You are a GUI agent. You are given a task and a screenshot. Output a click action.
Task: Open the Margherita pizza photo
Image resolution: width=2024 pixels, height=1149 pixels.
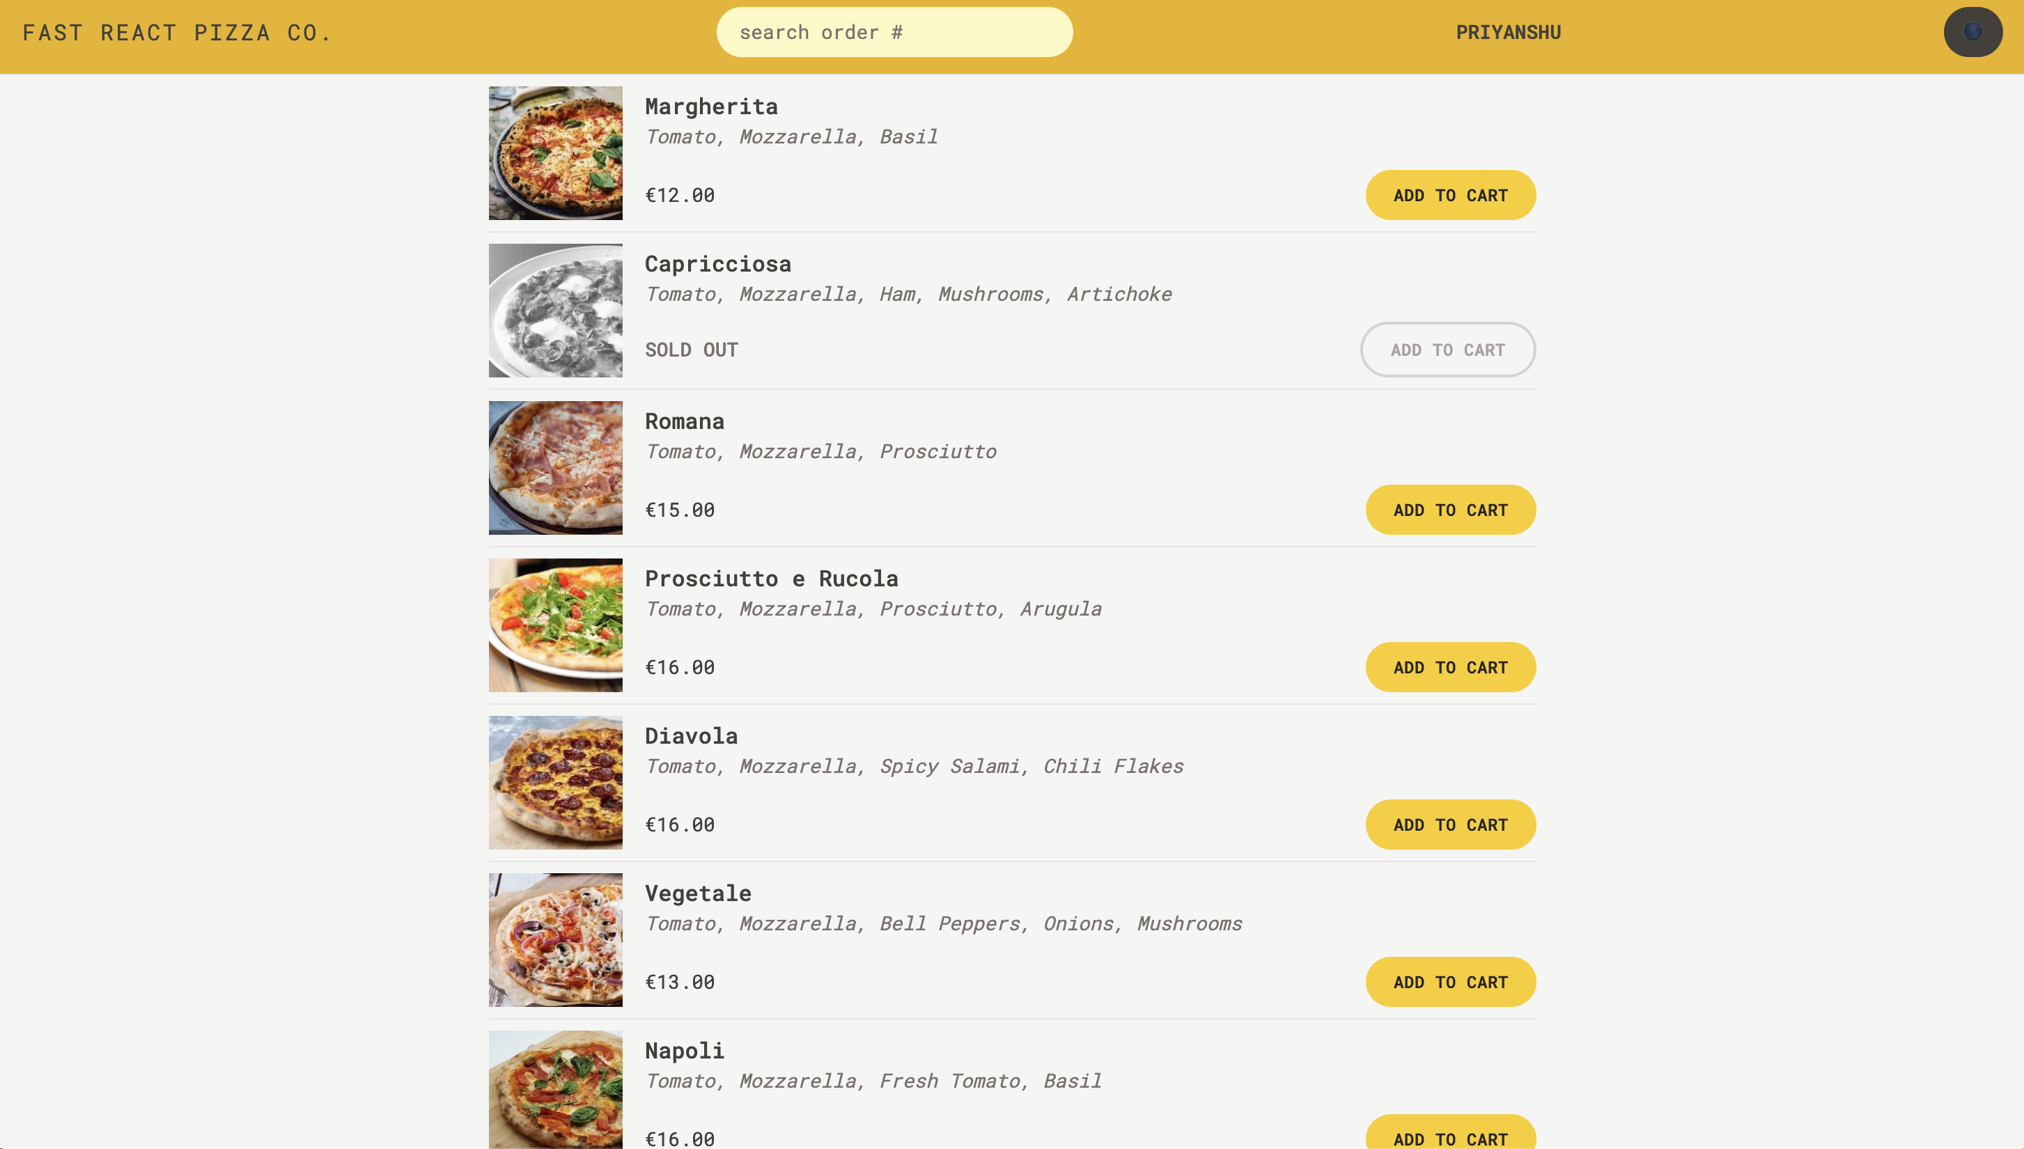point(556,153)
